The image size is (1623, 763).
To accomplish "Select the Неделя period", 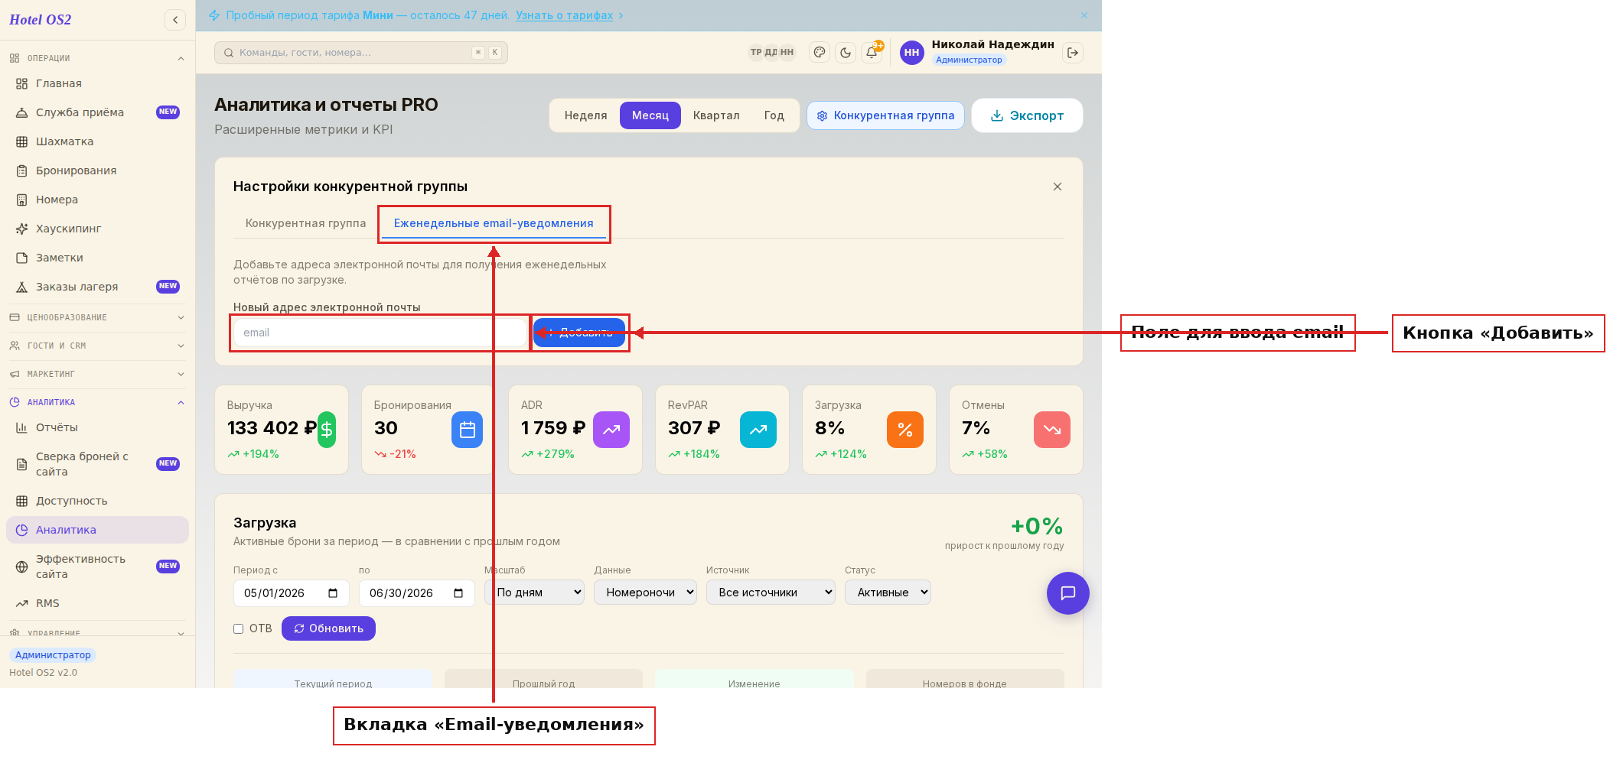I will [x=585, y=115].
